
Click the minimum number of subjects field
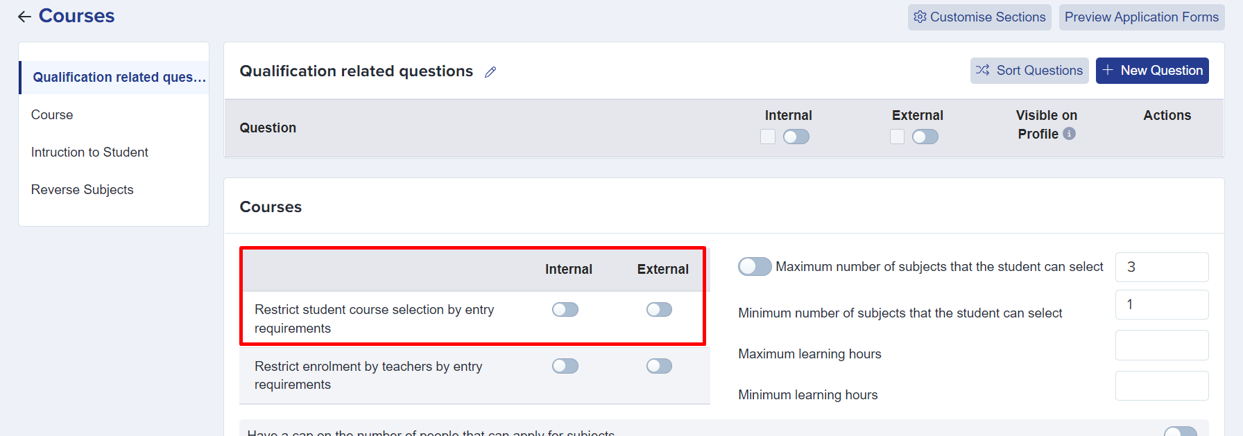(x=1162, y=304)
